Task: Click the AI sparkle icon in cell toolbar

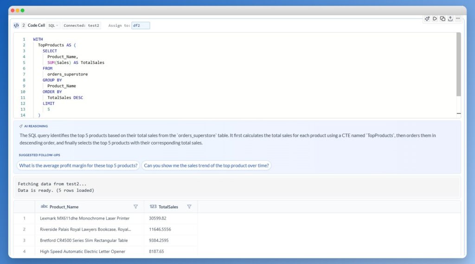Action: pyautogui.click(x=427, y=19)
